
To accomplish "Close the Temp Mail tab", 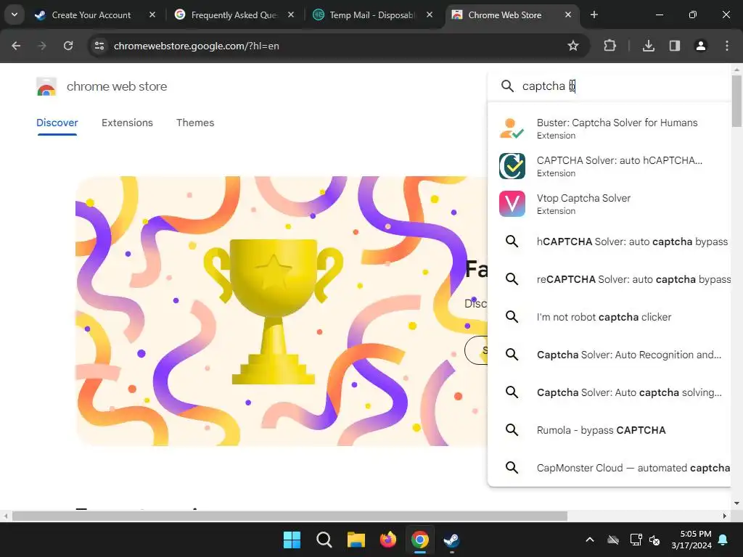I will tap(430, 15).
